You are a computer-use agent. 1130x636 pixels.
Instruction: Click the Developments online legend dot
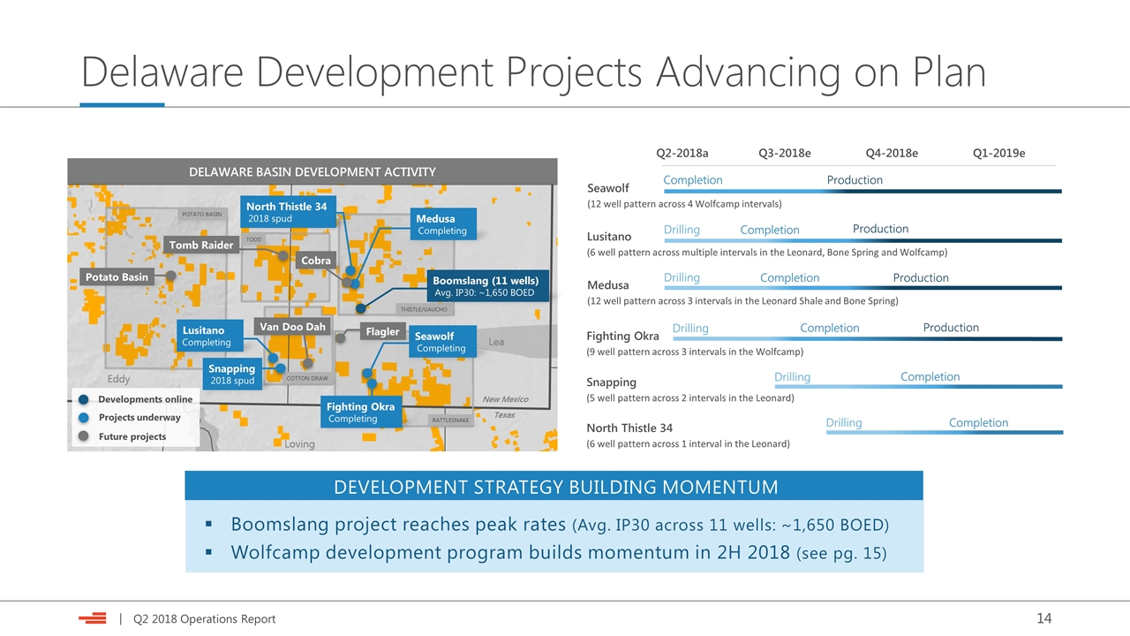tap(83, 399)
